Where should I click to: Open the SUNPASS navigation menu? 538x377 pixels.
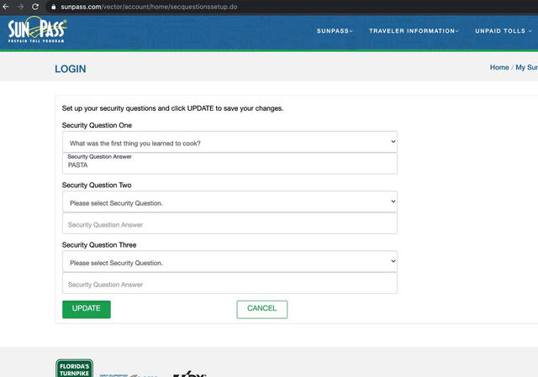[x=335, y=31]
